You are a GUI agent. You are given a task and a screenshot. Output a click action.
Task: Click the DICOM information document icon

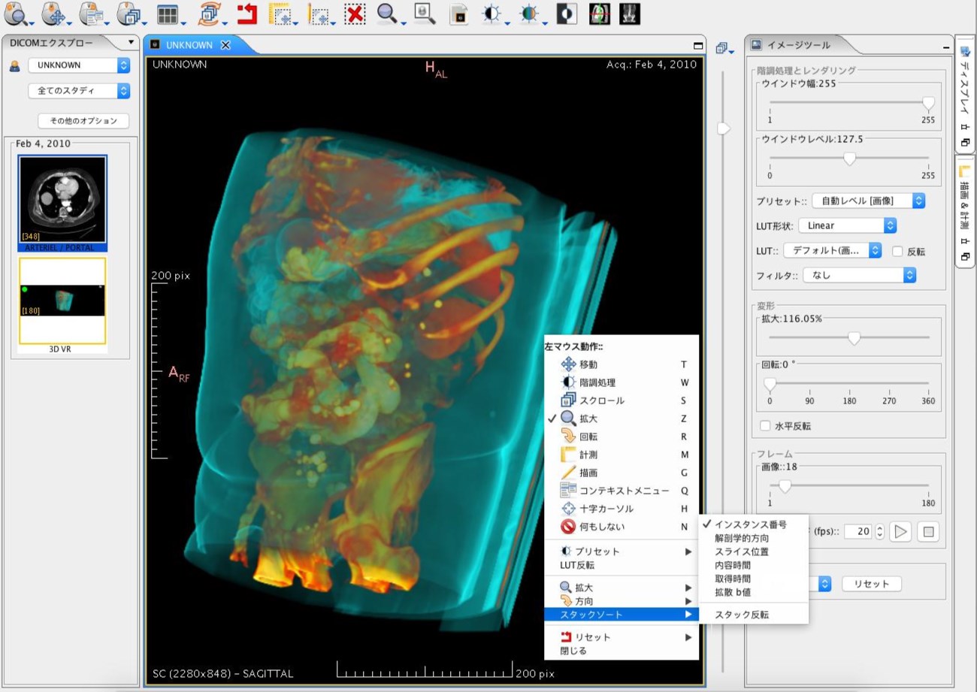[458, 14]
